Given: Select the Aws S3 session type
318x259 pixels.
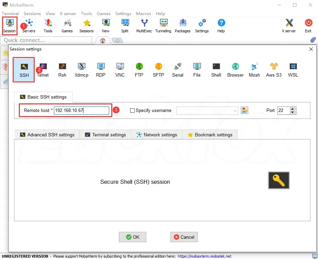Looking at the screenshot, I should [274, 70].
